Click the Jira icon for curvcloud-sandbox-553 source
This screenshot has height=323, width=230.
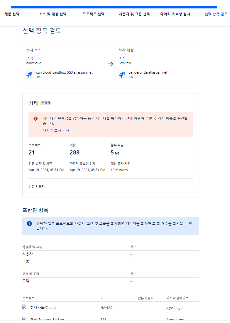30,75
